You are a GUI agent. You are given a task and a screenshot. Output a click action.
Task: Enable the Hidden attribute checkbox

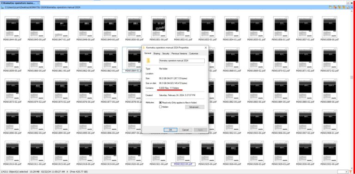click(160, 107)
